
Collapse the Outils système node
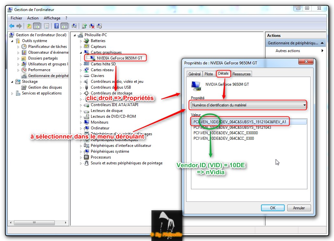click(x=12, y=41)
